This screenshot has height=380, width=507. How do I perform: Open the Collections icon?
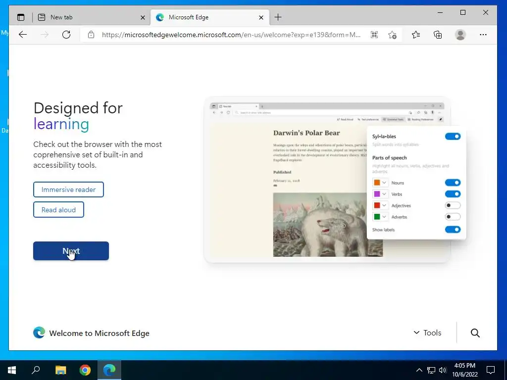tap(438, 35)
